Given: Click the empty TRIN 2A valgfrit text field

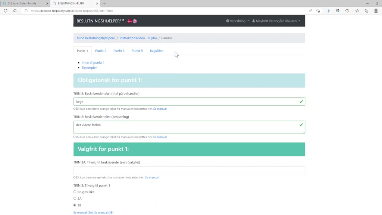Looking at the screenshot, I should tap(189, 170).
